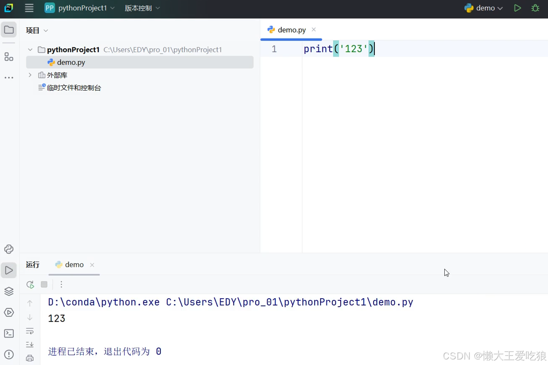The image size is (548, 365).
Task: Click the up arrow icon in the run console
Action: (x=30, y=303)
